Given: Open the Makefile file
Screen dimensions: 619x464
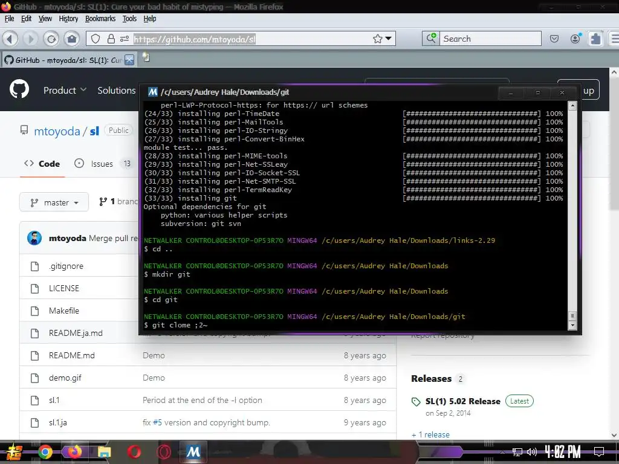Looking at the screenshot, I should click(64, 311).
